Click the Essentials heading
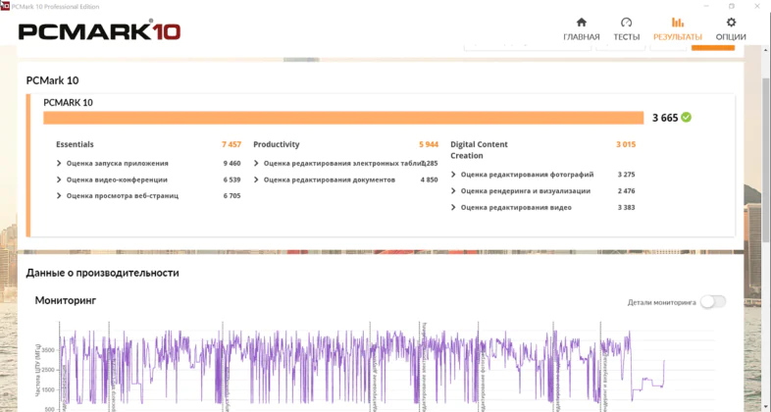 coord(75,144)
